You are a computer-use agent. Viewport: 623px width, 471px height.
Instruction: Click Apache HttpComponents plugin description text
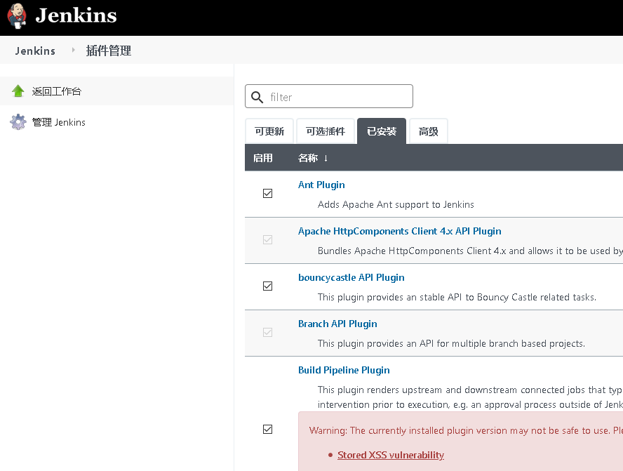pyautogui.click(x=470, y=251)
